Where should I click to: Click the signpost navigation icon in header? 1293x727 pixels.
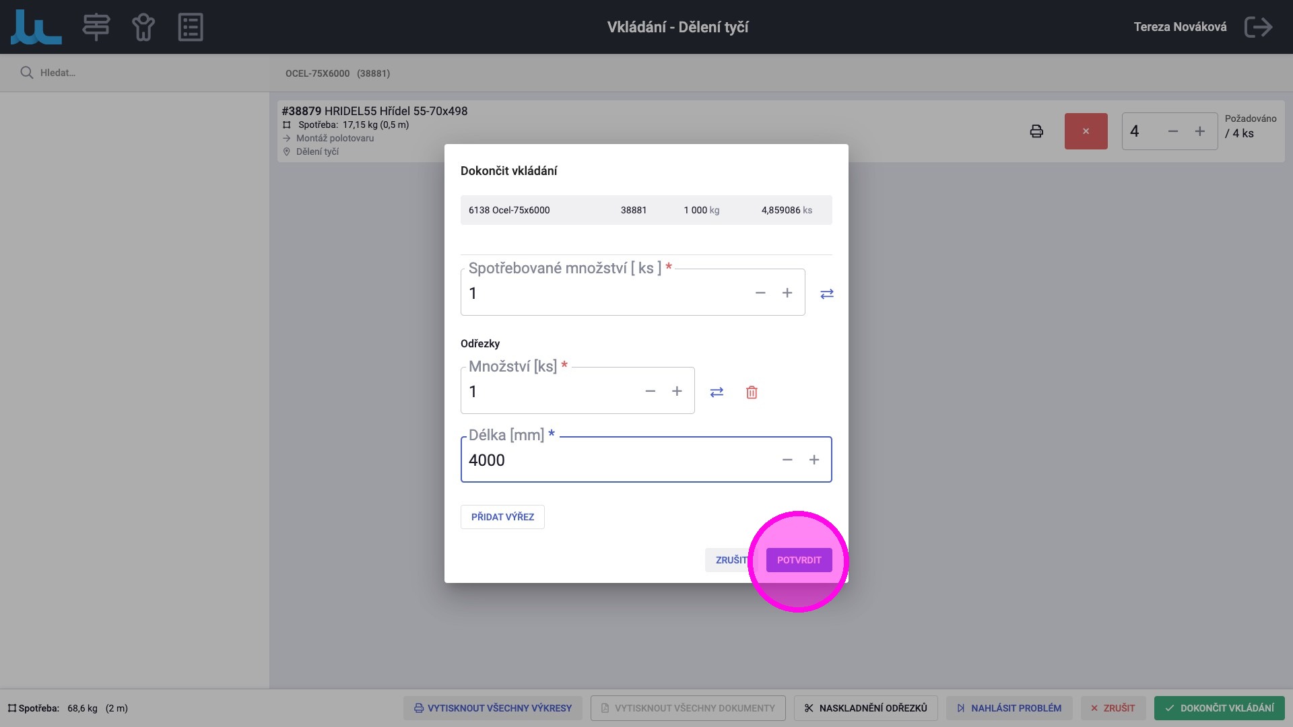(x=96, y=27)
